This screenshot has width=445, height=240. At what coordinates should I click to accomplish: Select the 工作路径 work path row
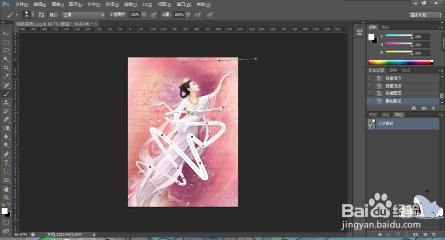(403, 124)
